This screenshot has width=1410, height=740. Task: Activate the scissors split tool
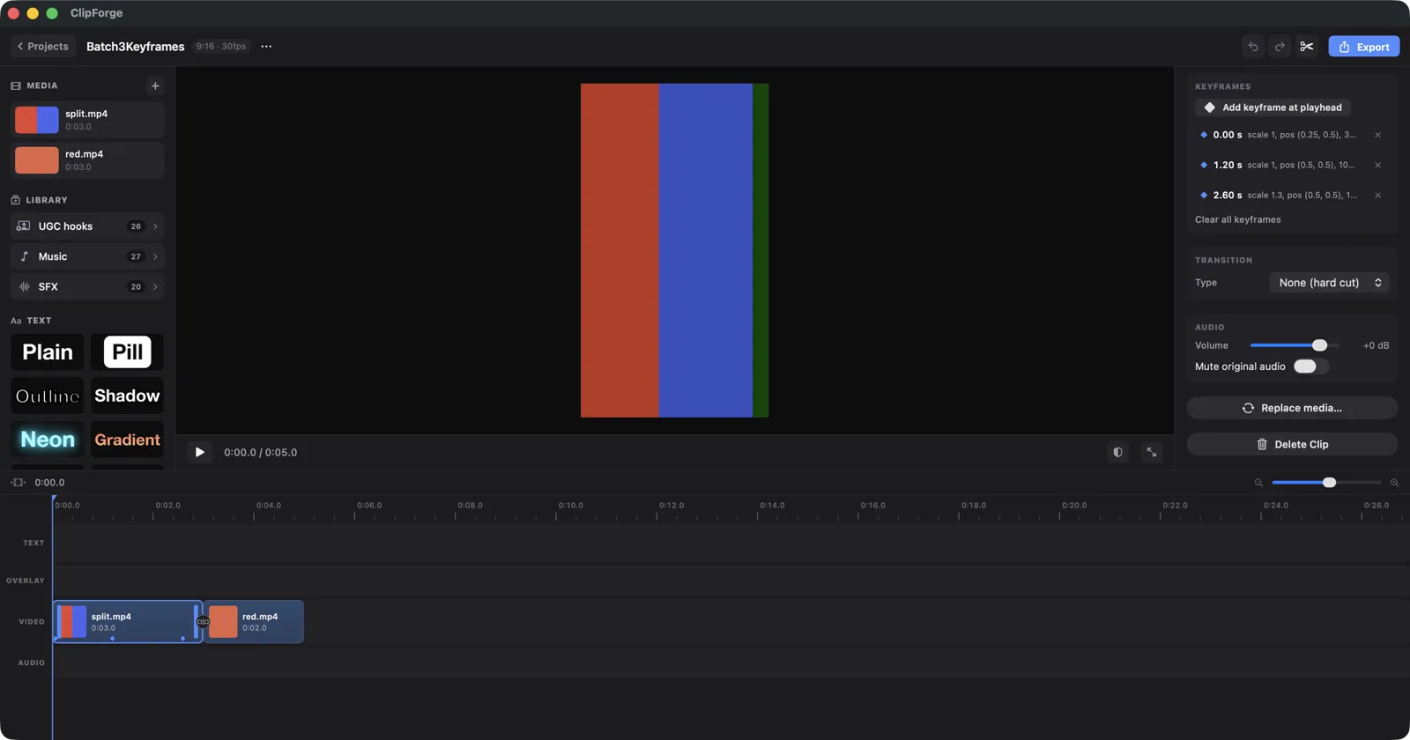(1307, 47)
